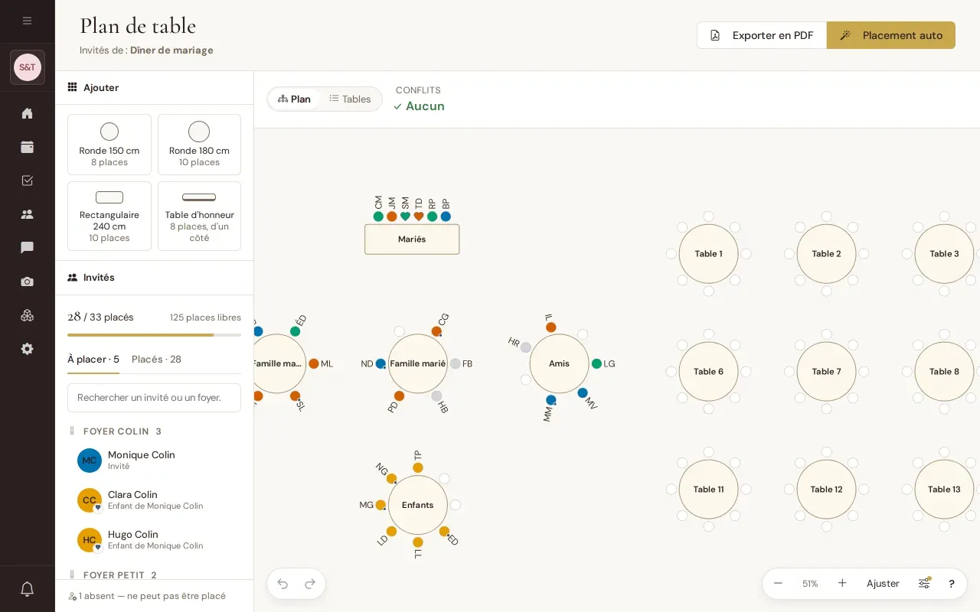Select Table 7 on the plan
The image size is (980, 612).
[x=827, y=372]
